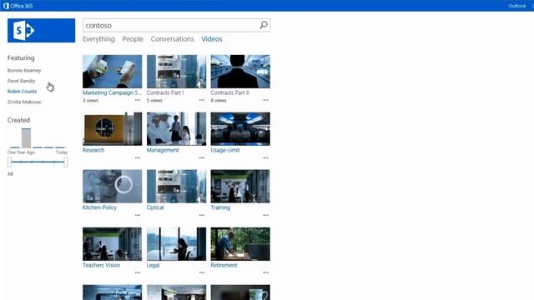This screenshot has height=300, width=534.
Task: Open ellipsis menu for Research
Action: coord(138,157)
